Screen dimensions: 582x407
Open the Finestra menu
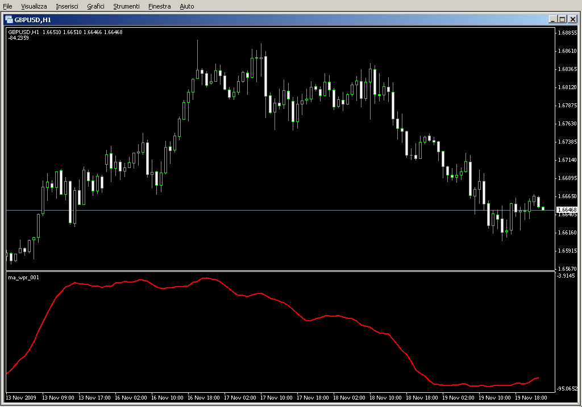coord(159,6)
